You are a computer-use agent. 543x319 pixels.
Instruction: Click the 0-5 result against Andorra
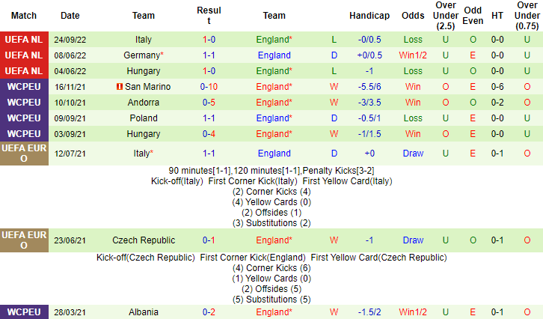[x=209, y=103]
